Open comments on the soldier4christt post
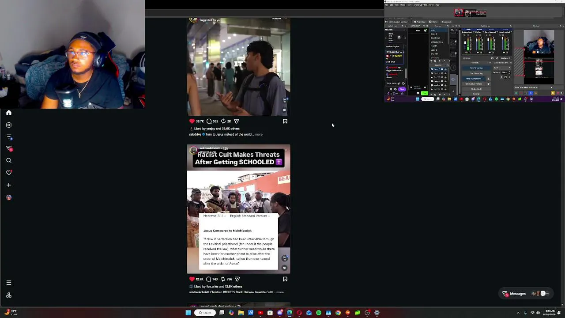 click(x=208, y=279)
